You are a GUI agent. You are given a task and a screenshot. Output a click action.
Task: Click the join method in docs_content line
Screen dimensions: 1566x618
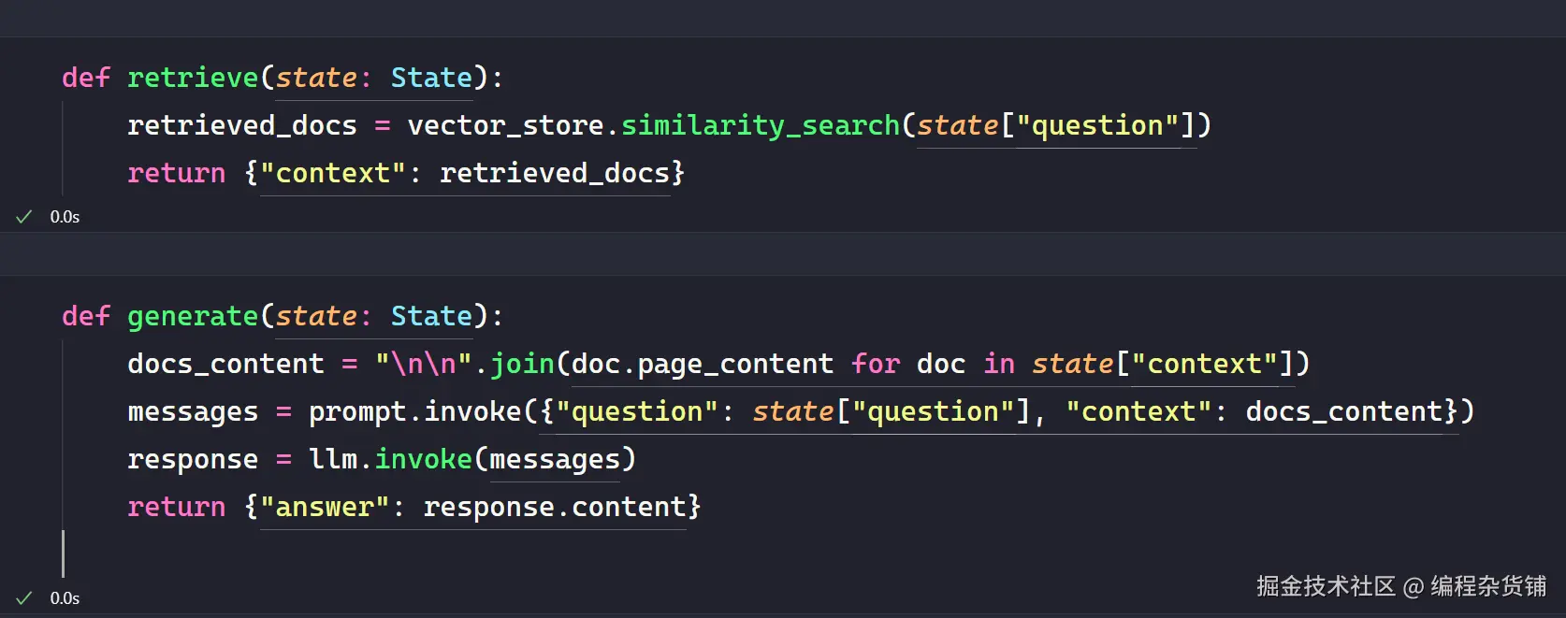522,364
